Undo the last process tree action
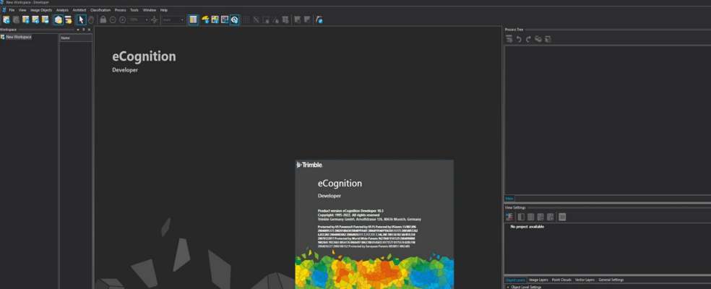 click(519, 39)
